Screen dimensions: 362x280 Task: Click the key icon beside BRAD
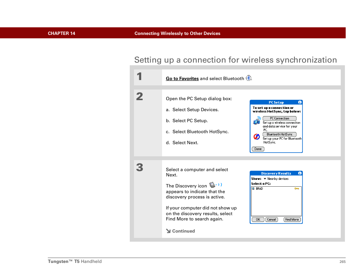(x=297, y=189)
